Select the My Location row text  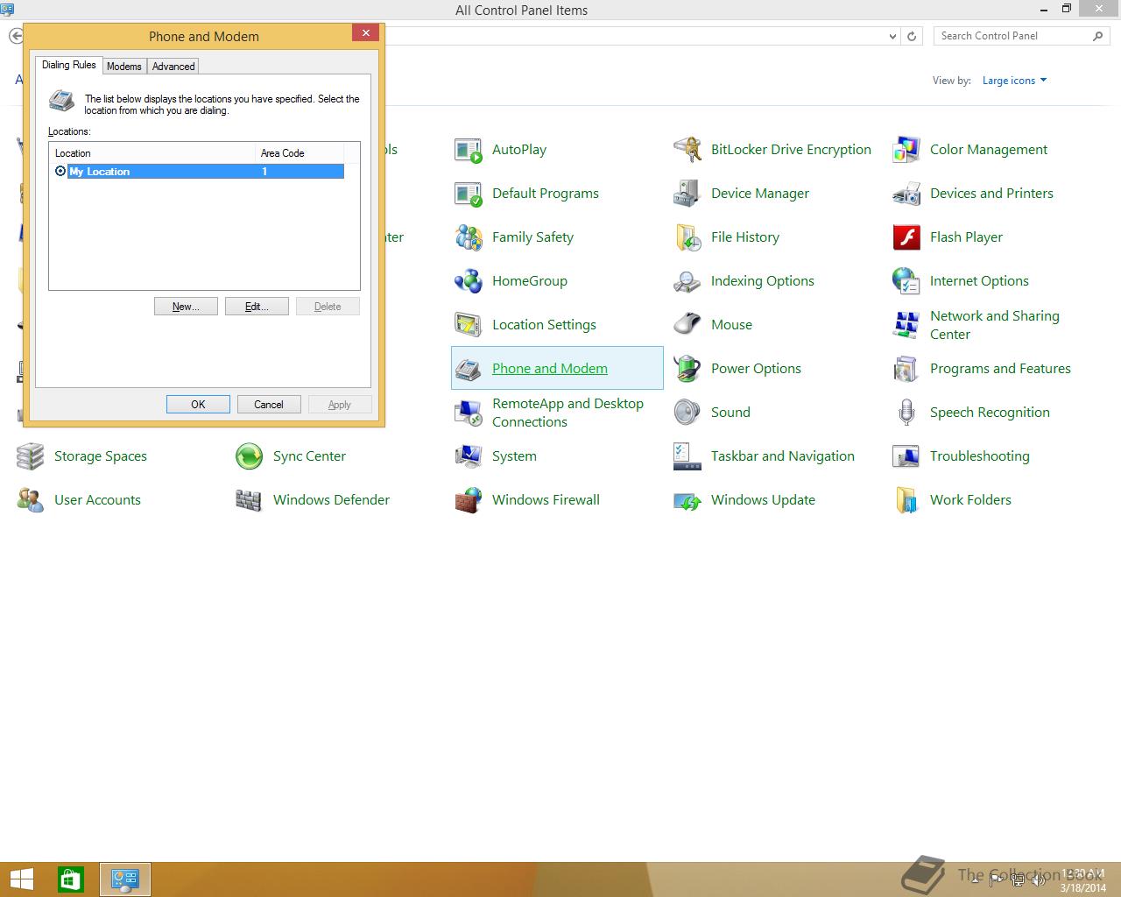tap(100, 172)
